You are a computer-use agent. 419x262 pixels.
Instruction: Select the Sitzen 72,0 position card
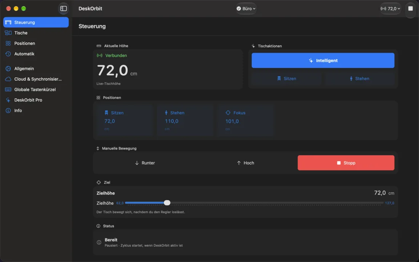[x=125, y=120]
